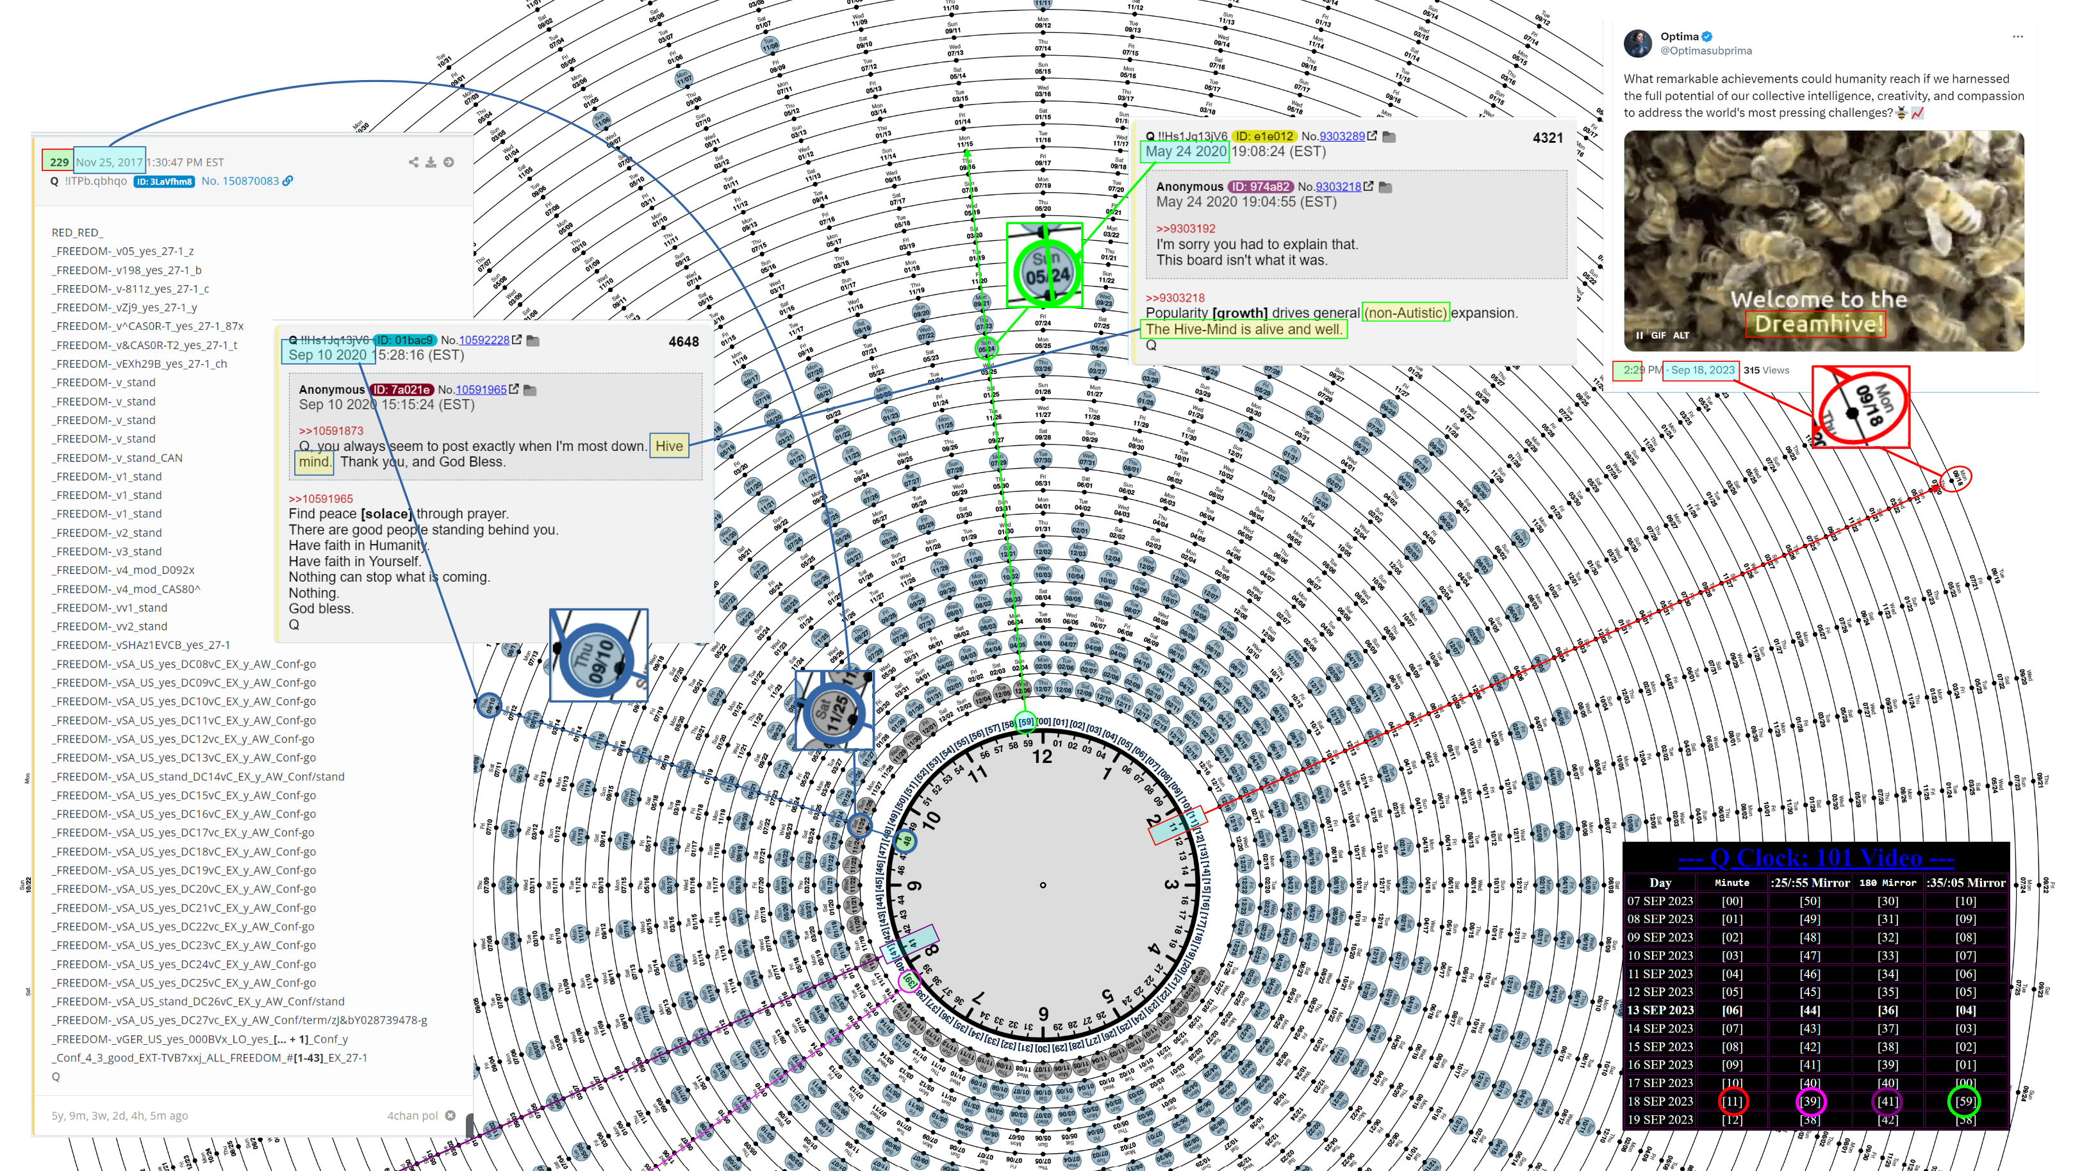Follow red reply reference >>10591965
This screenshot has height=1171, width=2082.
click(x=321, y=498)
